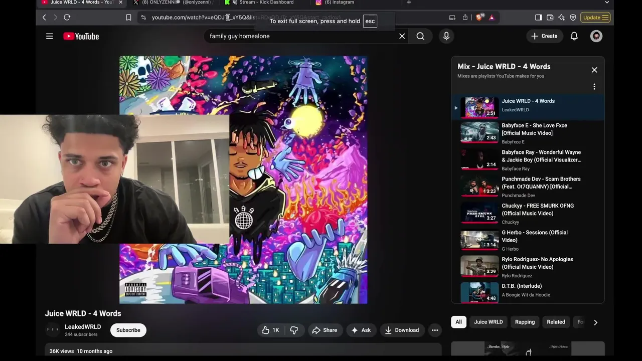This screenshot has width=642, height=361.
Task: Open the Leo AI sparkle icon
Action: (561, 18)
